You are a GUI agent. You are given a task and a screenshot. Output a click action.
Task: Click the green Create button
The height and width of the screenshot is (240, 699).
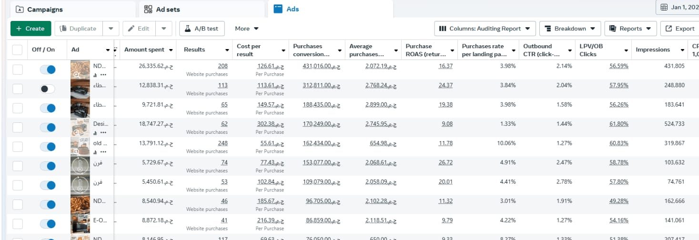point(30,29)
